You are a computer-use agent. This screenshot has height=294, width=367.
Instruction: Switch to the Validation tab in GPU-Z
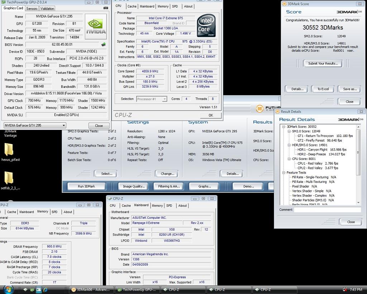click(47, 9)
